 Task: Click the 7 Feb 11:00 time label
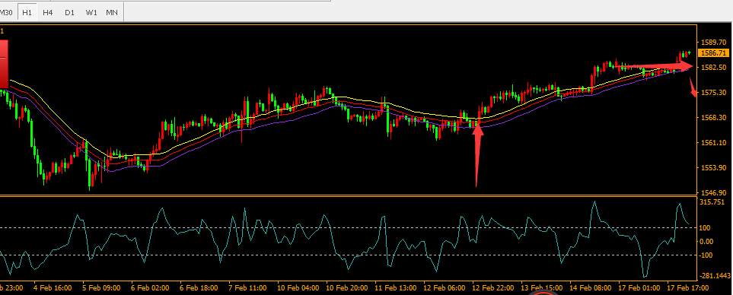247,288
